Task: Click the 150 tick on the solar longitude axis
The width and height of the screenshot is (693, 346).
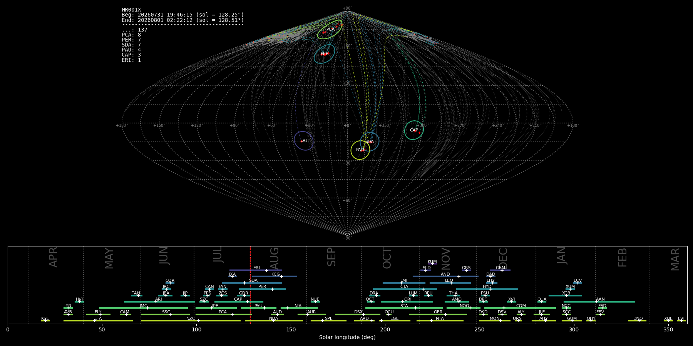Action: (291, 329)
